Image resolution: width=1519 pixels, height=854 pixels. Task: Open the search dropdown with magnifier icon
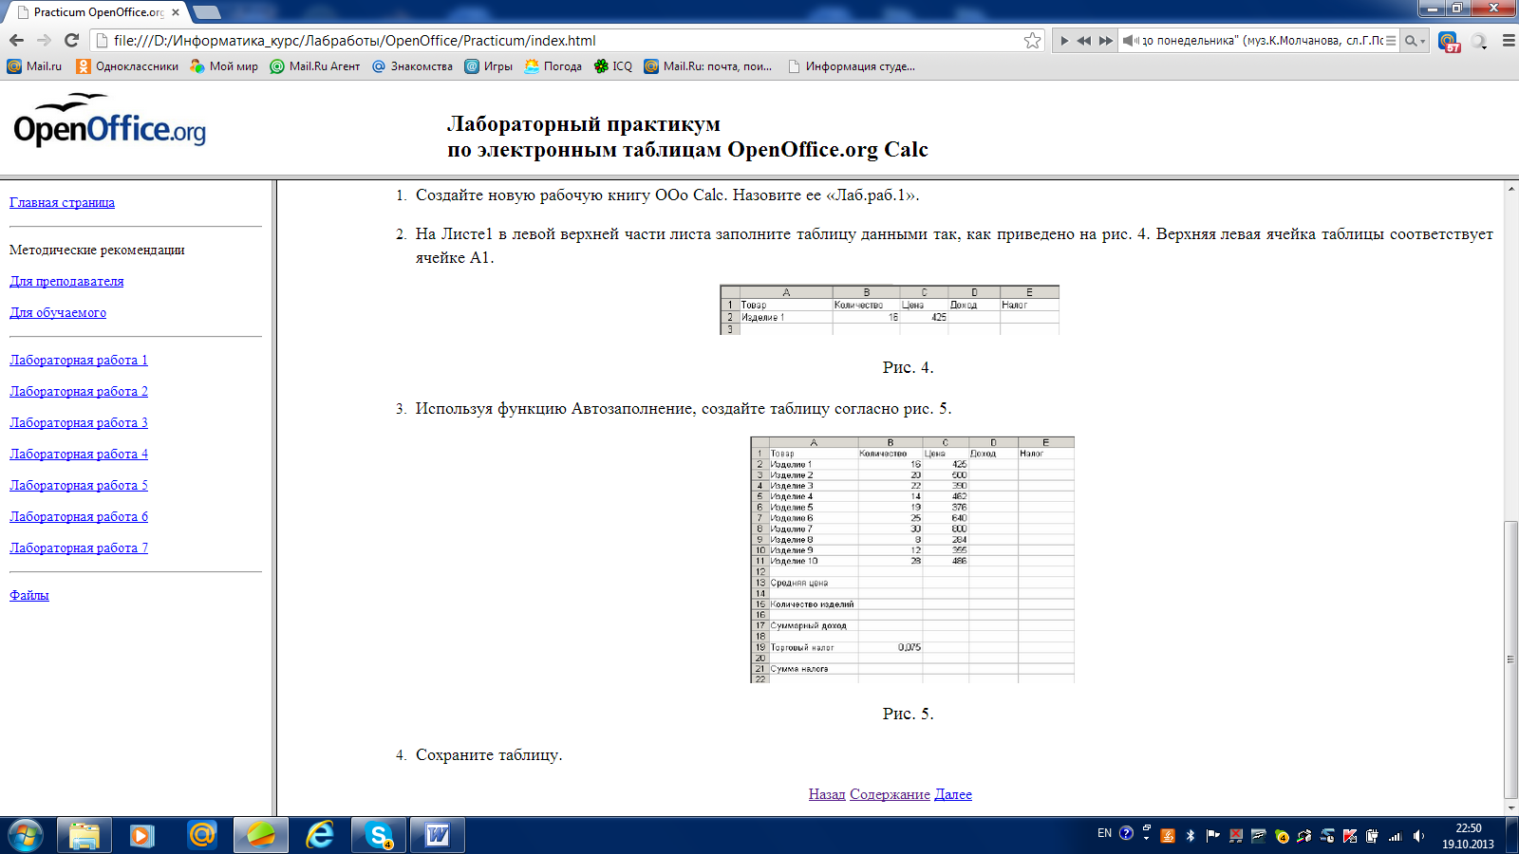(1415, 41)
